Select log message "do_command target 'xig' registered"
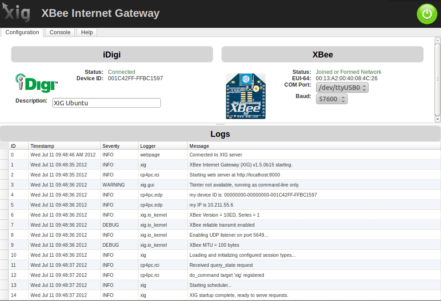The width and height of the screenshot is (441, 301). [x=227, y=275]
